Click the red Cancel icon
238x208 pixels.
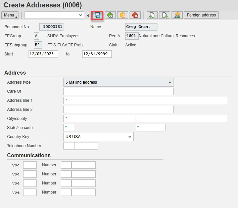point(135,15)
